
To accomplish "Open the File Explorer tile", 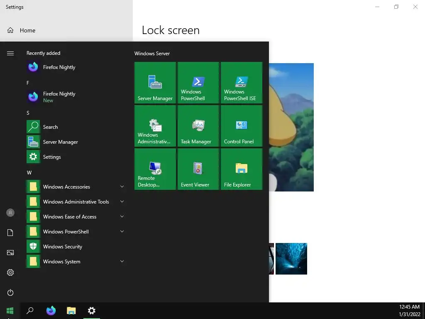I will [242, 169].
